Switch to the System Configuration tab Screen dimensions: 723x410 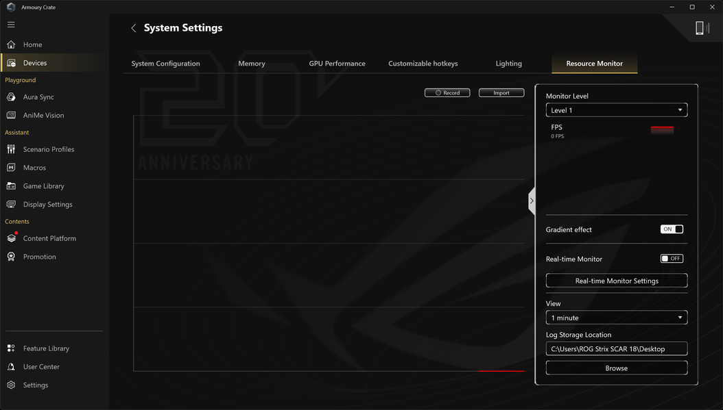point(165,64)
